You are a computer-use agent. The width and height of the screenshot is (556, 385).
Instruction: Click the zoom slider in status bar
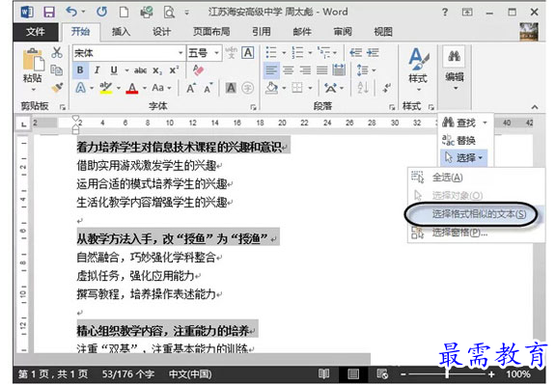pos(447,374)
